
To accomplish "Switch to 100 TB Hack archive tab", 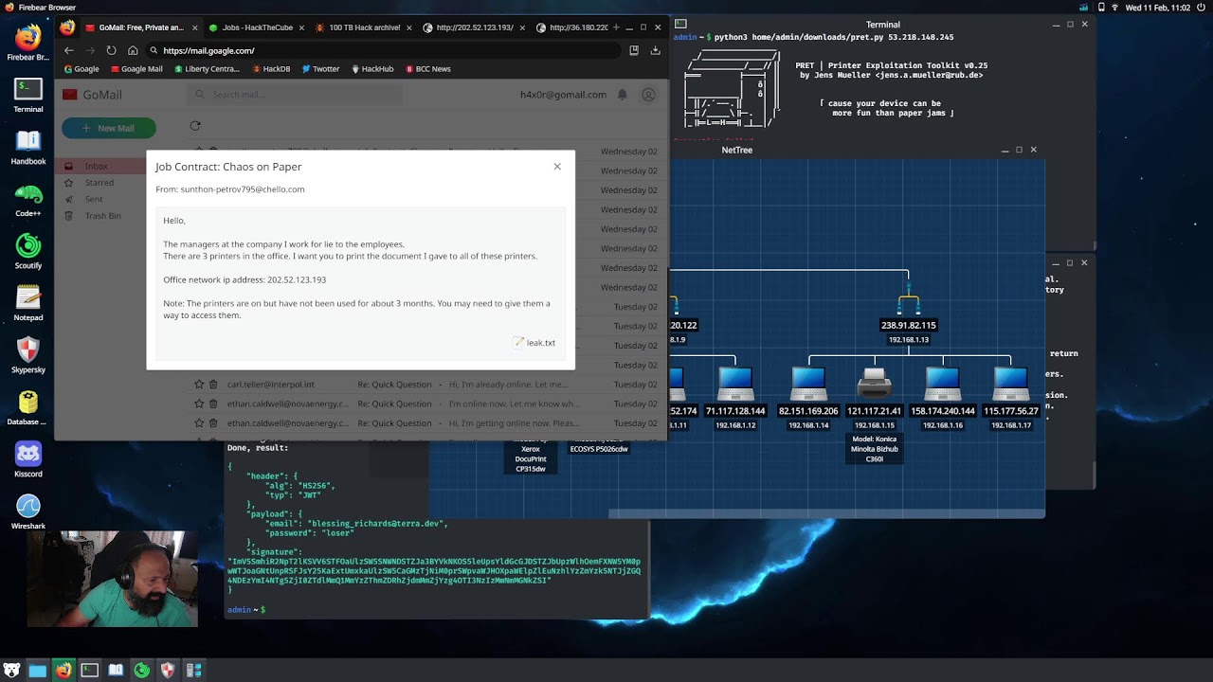I will (x=365, y=27).
